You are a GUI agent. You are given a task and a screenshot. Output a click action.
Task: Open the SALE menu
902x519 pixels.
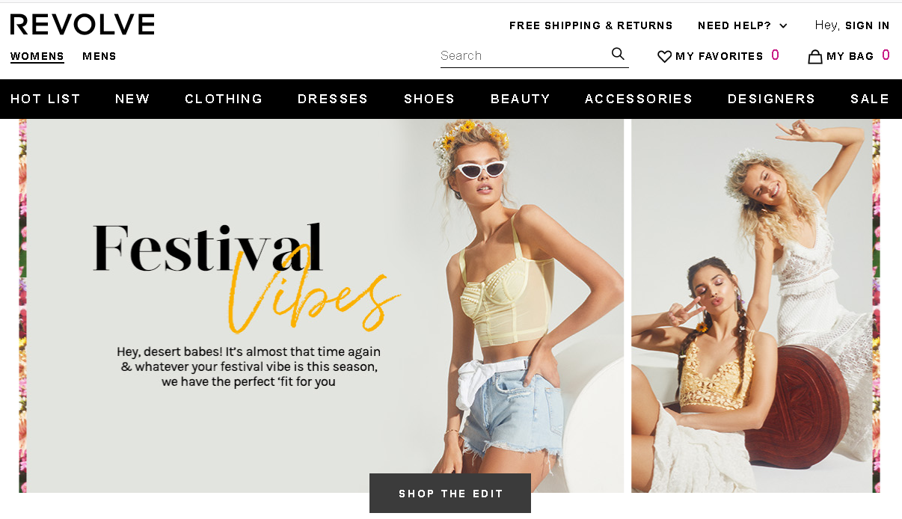click(870, 99)
